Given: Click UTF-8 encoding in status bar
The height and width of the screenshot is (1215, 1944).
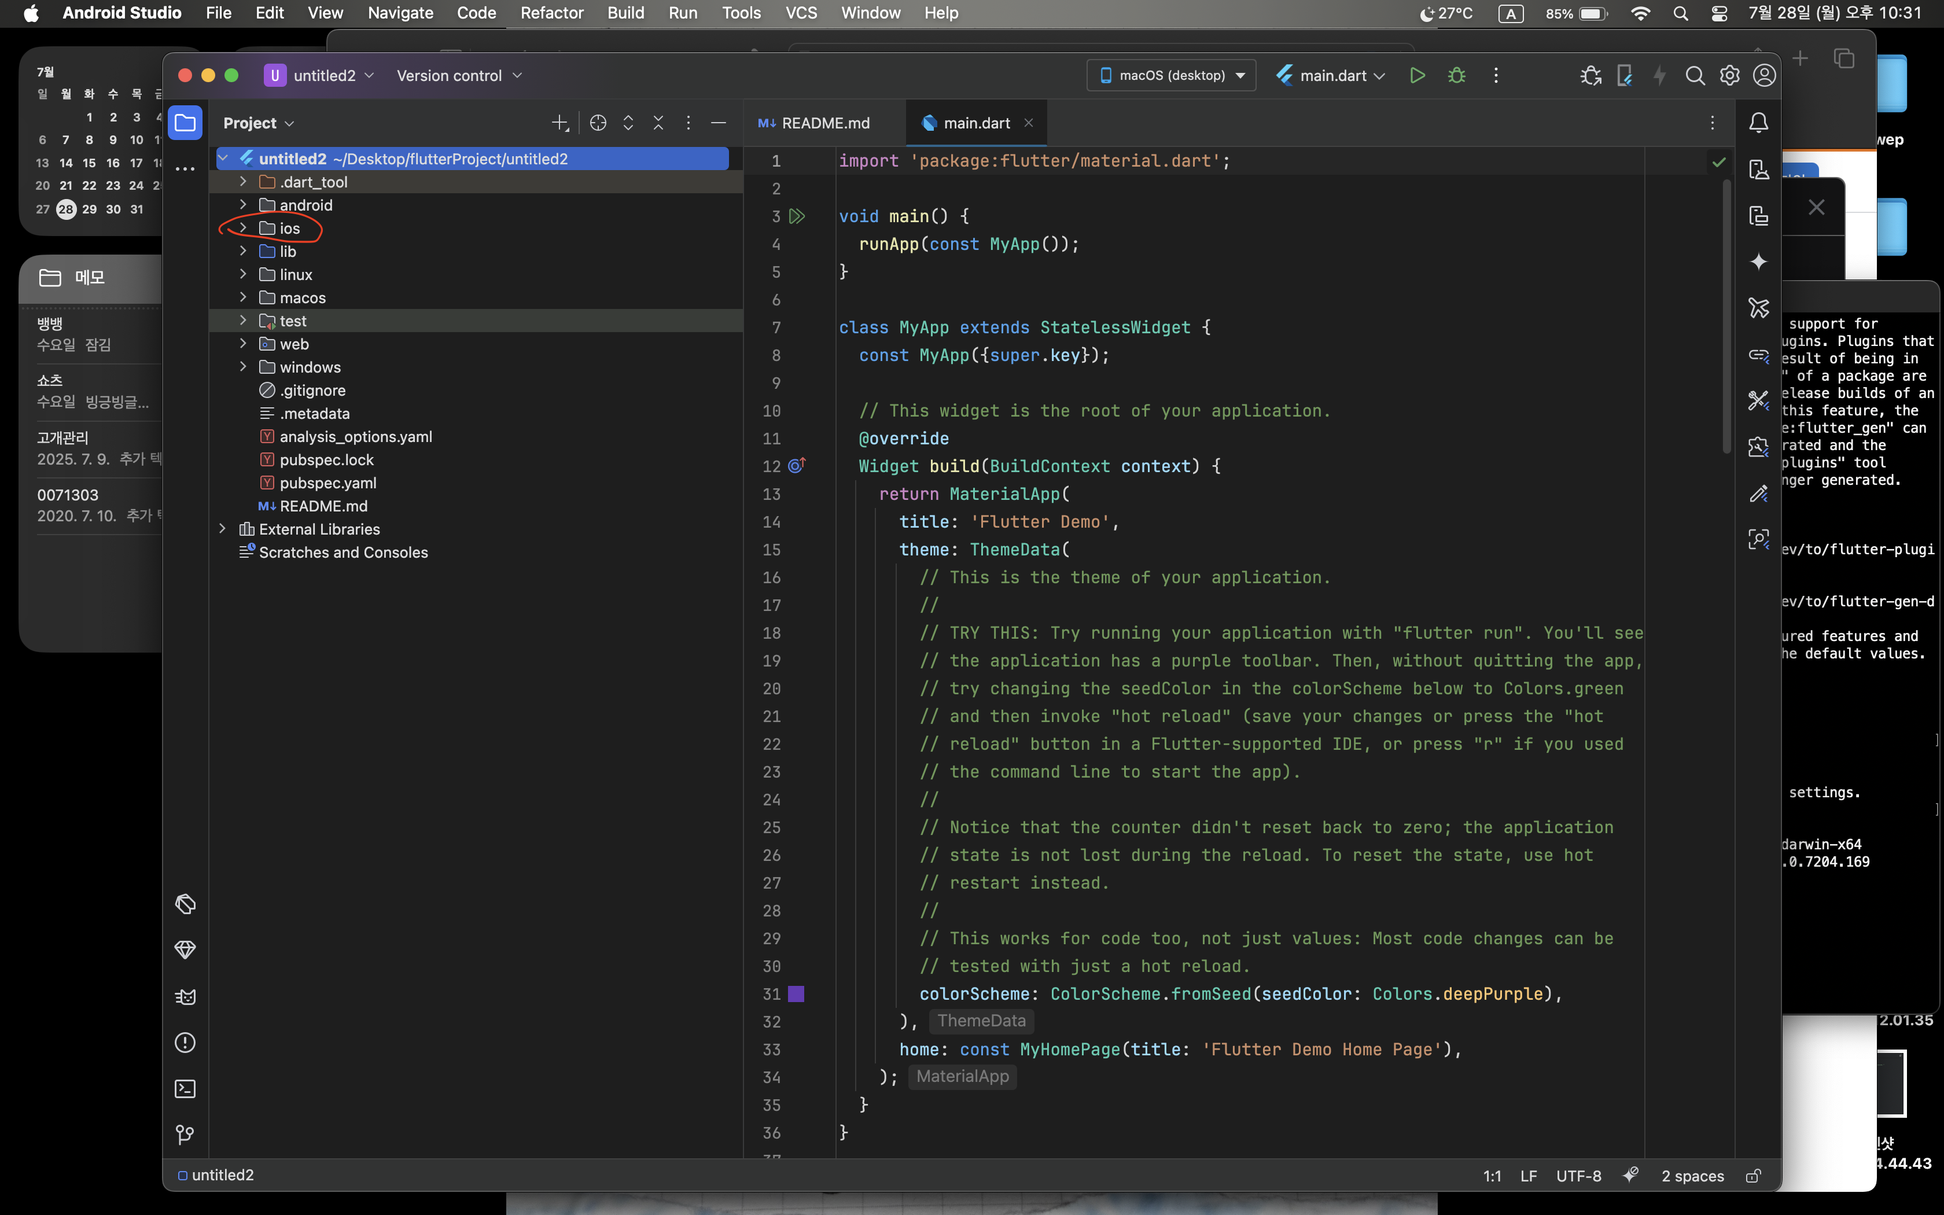Looking at the screenshot, I should (x=1578, y=1176).
